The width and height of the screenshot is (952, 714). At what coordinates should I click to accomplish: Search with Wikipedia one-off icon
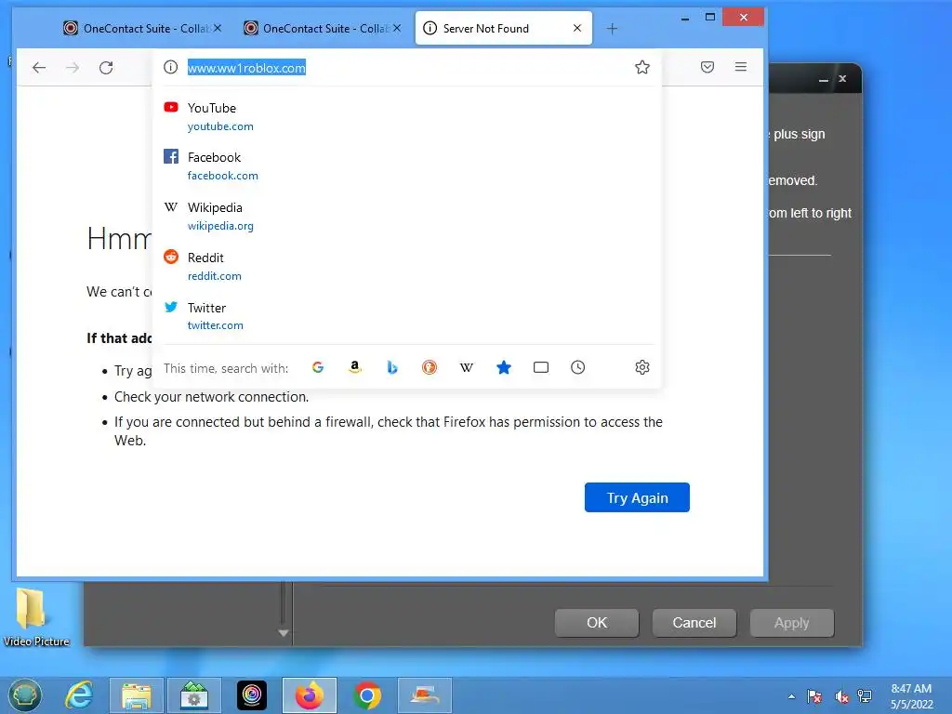(467, 367)
